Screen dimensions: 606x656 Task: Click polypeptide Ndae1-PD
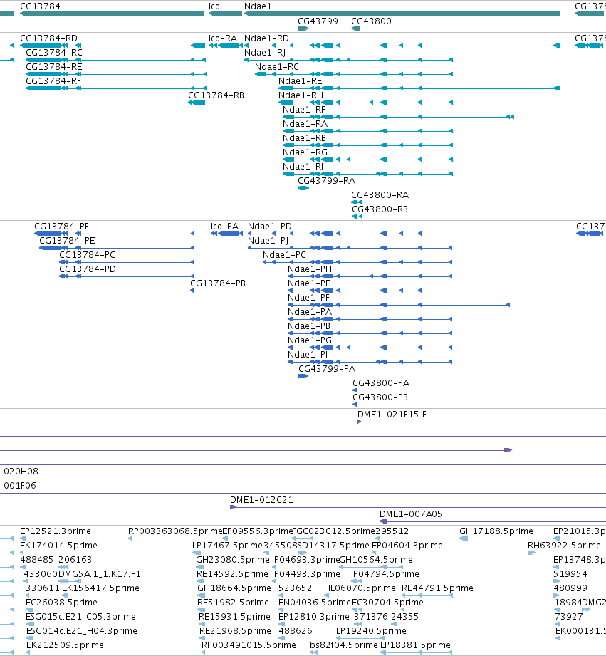pos(270,227)
